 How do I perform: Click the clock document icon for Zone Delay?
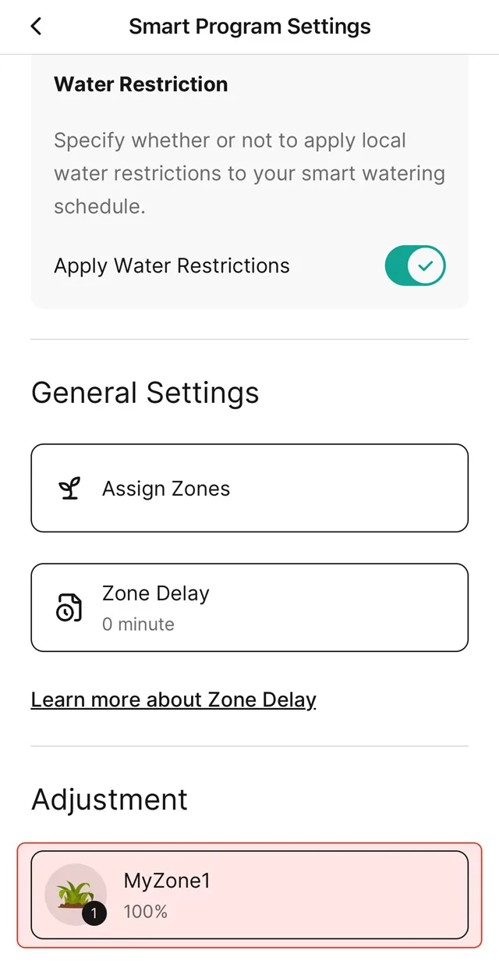(x=69, y=607)
